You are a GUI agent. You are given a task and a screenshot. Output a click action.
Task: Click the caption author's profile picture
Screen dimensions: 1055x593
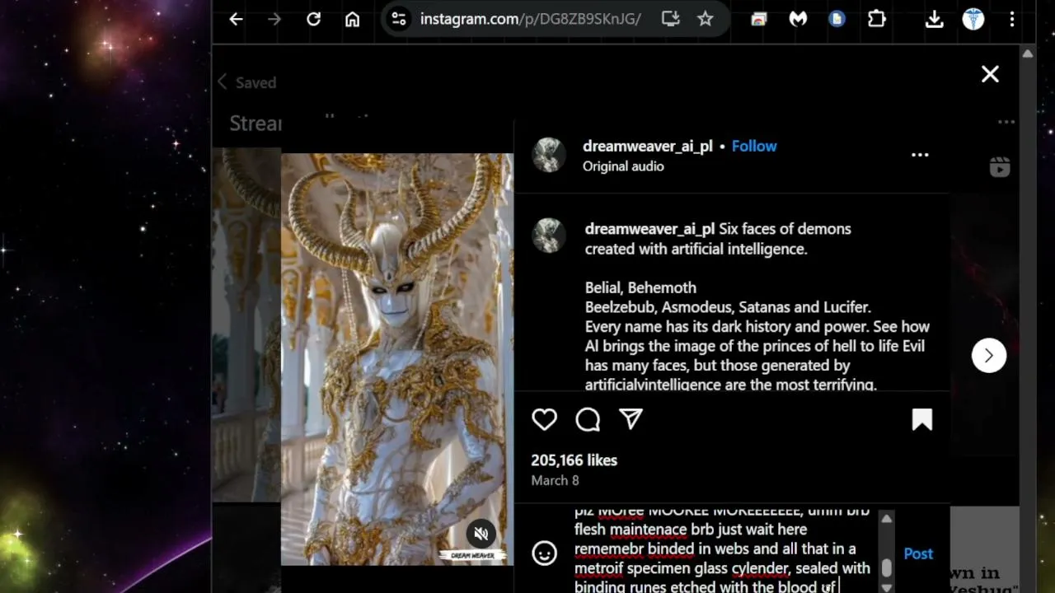point(549,236)
